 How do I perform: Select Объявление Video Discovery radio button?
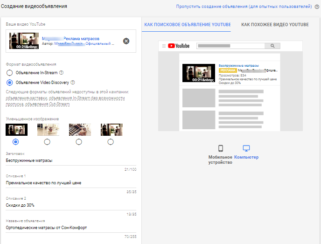point(9,83)
